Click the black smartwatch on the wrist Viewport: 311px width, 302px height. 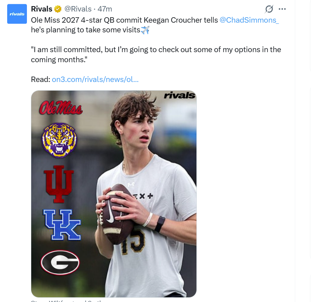(x=159, y=224)
